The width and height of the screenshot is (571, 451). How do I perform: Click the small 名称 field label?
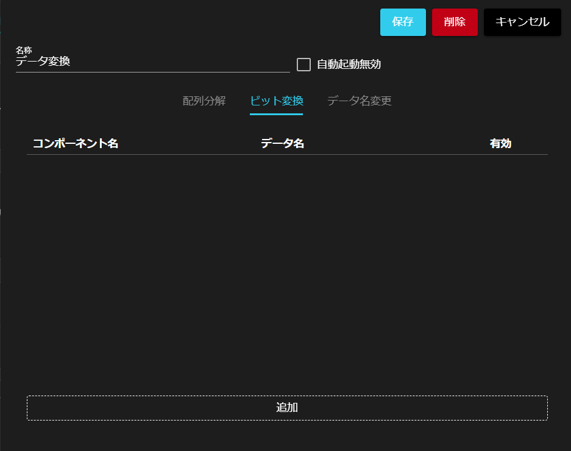(x=24, y=50)
